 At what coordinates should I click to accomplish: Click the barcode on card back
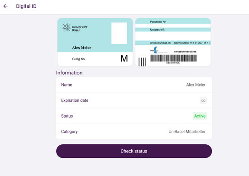click(x=173, y=58)
